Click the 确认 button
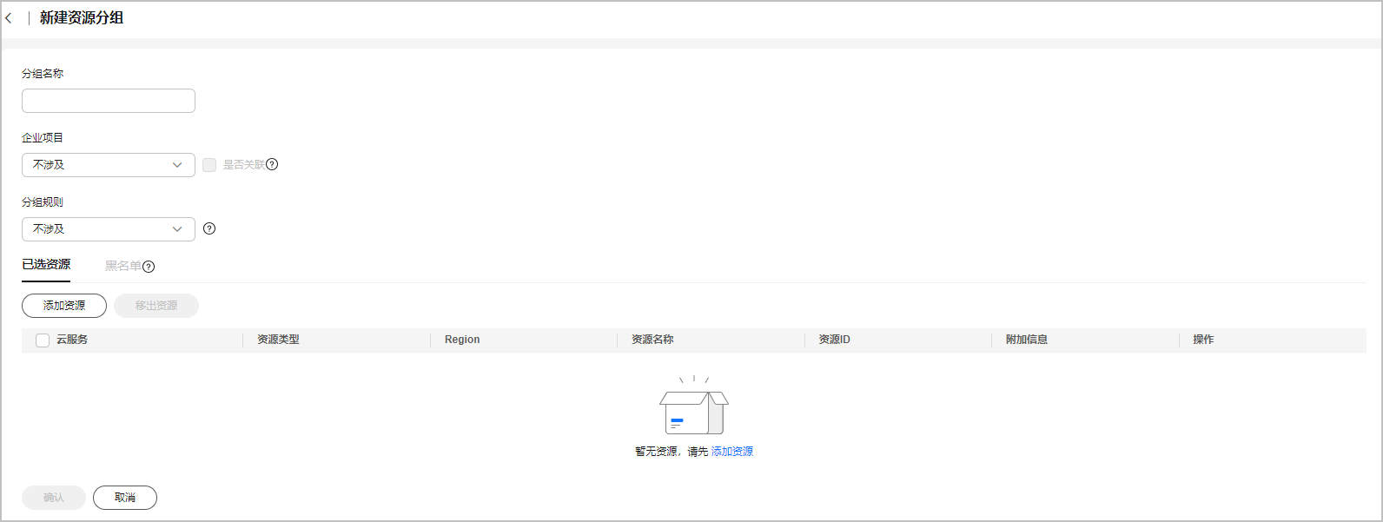Viewport: 1383px width, 522px height. pyautogui.click(x=54, y=498)
